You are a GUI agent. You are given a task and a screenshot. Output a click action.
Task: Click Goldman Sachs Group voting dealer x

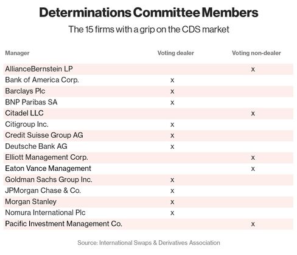tap(172, 180)
